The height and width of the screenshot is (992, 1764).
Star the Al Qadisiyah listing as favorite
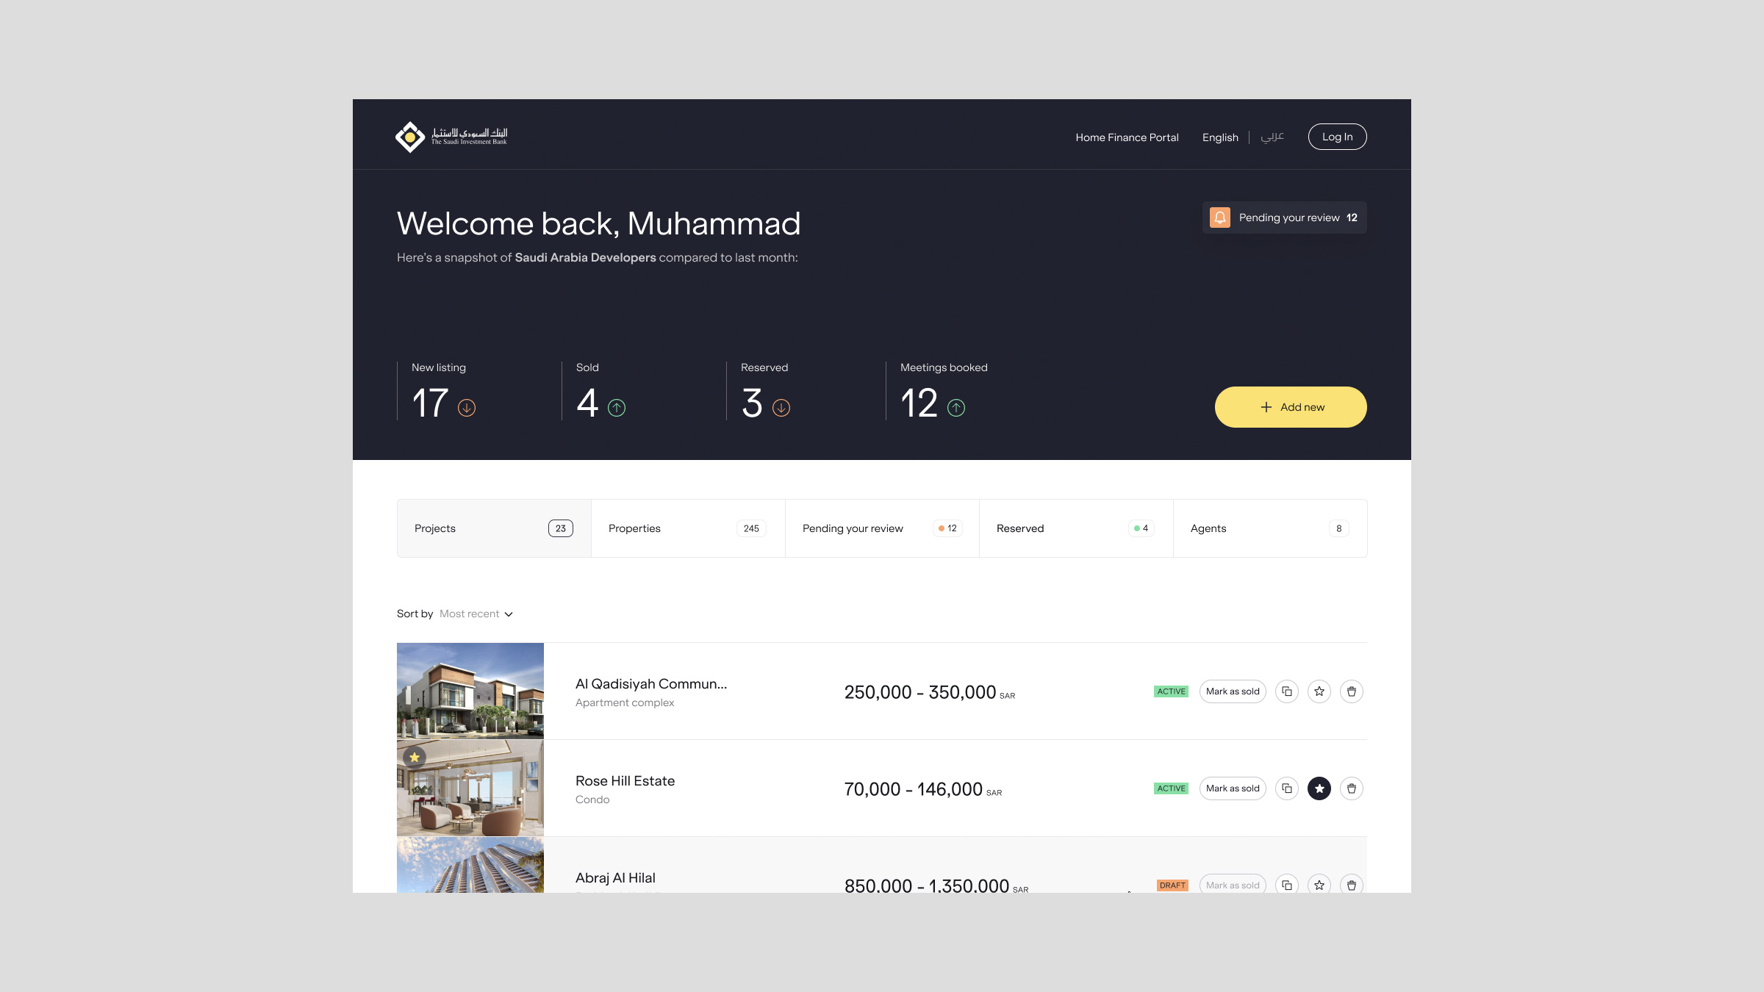1319,691
